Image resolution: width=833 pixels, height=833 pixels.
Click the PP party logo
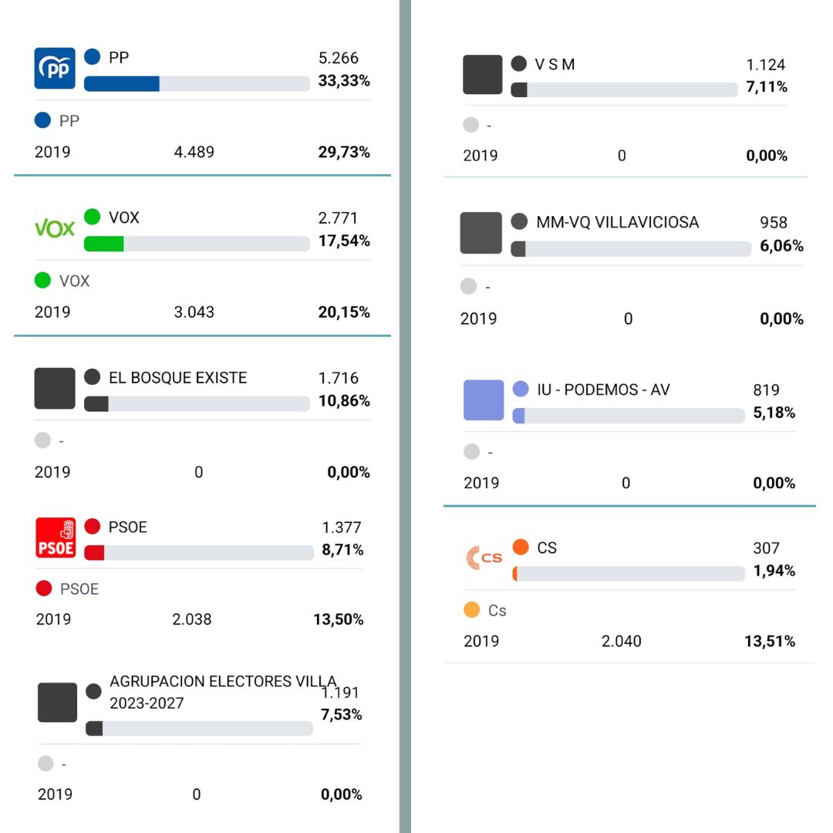click(x=55, y=69)
